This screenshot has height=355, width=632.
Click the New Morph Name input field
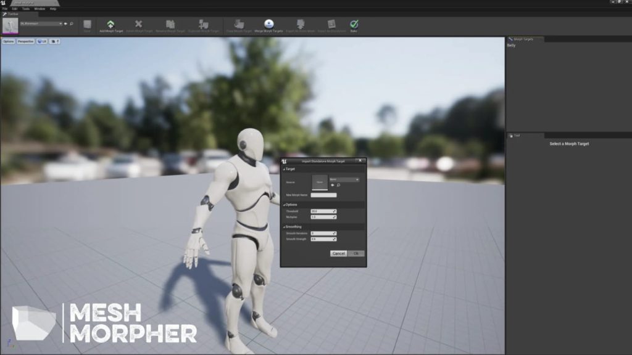point(323,195)
